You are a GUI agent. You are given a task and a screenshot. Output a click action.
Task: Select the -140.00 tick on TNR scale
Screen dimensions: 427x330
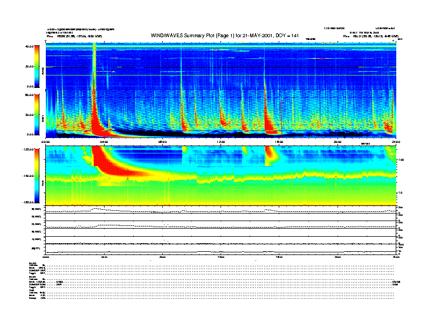[28, 176]
